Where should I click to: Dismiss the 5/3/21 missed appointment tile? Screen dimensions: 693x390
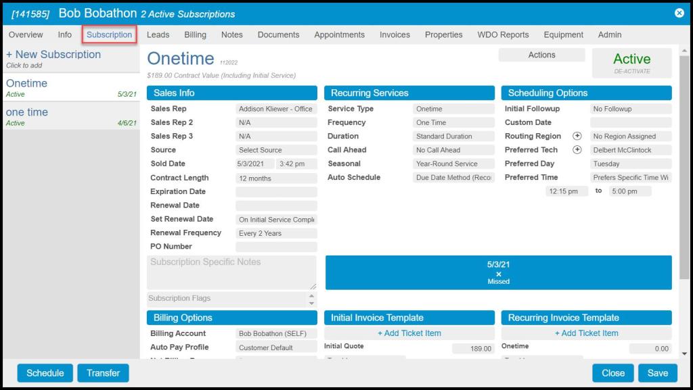pyautogui.click(x=499, y=274)
